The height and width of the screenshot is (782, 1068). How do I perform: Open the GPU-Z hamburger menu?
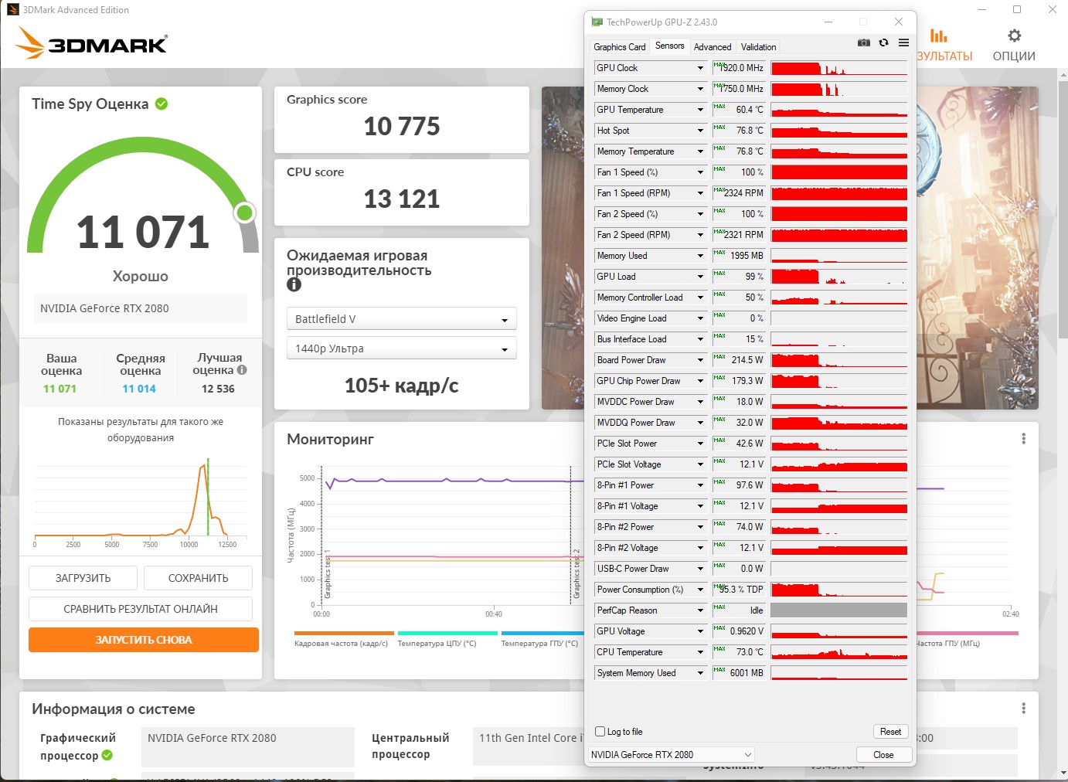pos(903,42)
